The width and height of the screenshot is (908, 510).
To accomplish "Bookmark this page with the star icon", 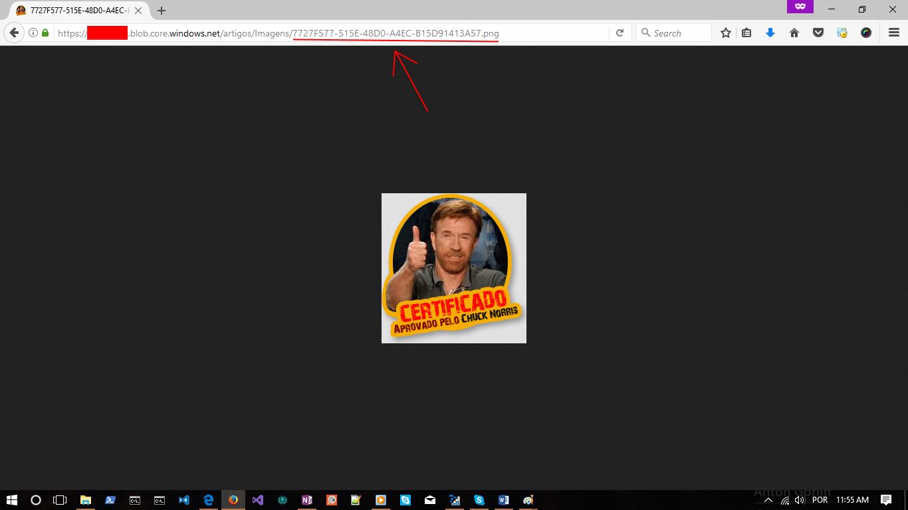I will (726, 33).
